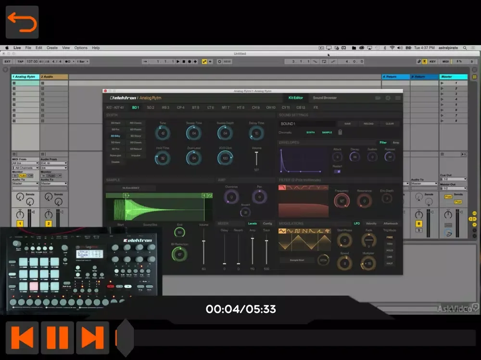This screenshot has height=360, width=481.
Task: Click the sample loop icon above waveform
Action: click(210, 195)
